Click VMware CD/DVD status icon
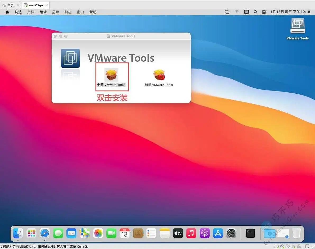Viewport: 315px width, 249px height. (x=282, y=246)
